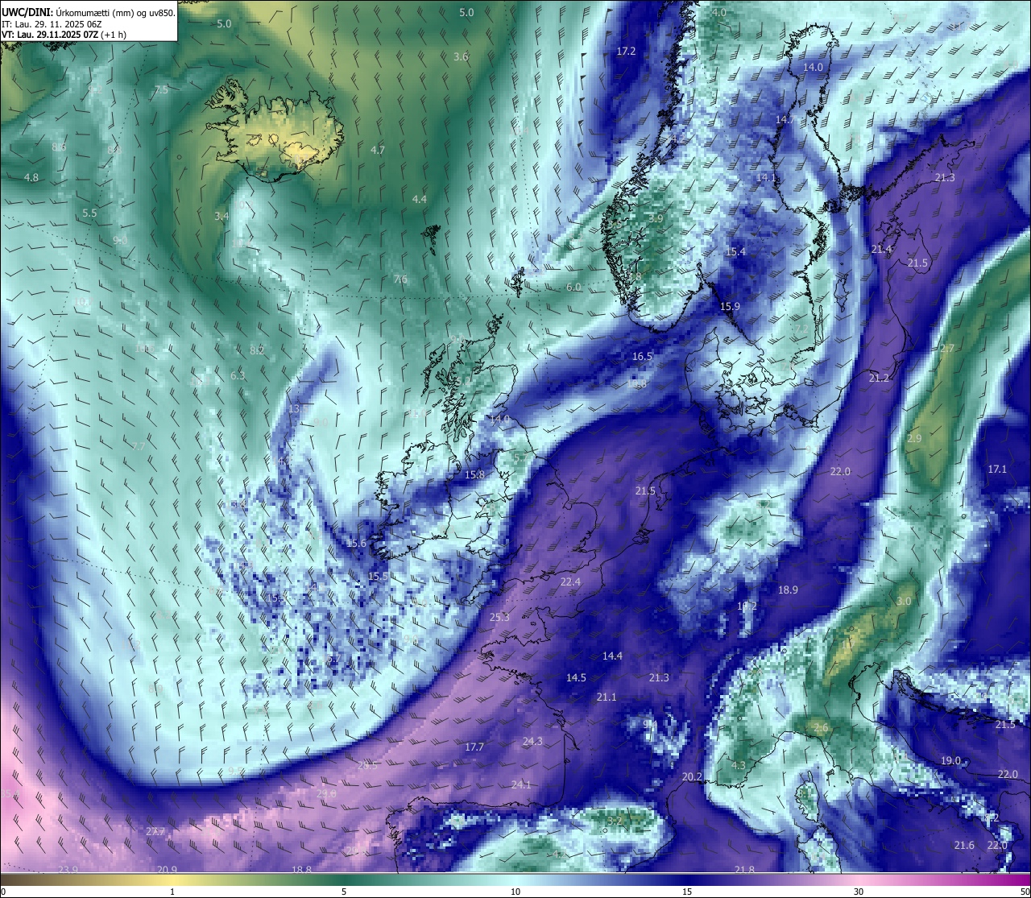Click the 24.1 value label in southern Bay of Biscay
1031x898 pixels.
pyautogui.click(x=521, y=785)
